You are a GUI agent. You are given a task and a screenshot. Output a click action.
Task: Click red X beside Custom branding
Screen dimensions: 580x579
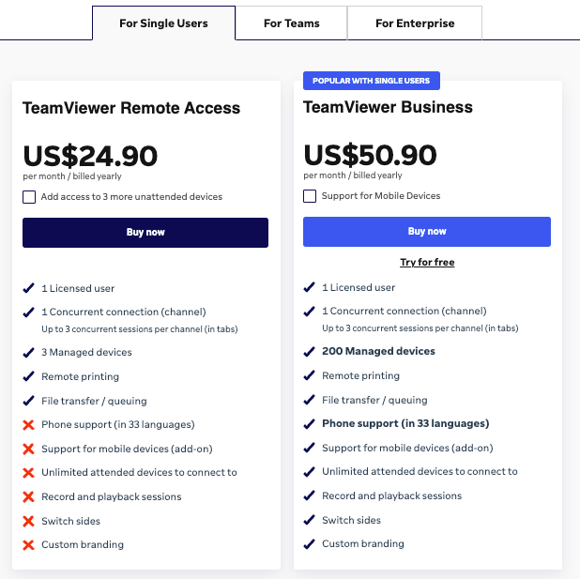point(29,544)
